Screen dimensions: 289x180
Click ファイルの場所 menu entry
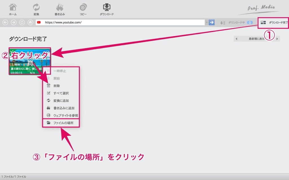click(61, 123)
